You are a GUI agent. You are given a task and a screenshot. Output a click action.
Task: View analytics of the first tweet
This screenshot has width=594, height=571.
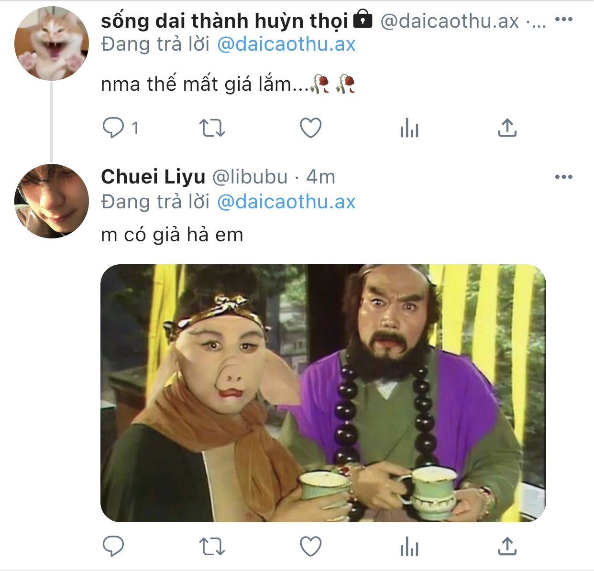409,128
